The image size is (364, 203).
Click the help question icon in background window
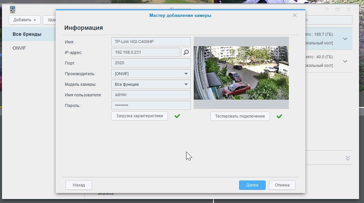click(x=327, y=9)
